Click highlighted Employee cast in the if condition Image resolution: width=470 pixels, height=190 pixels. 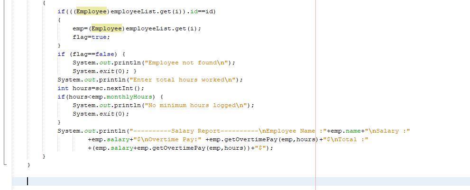tap(92, 11)
